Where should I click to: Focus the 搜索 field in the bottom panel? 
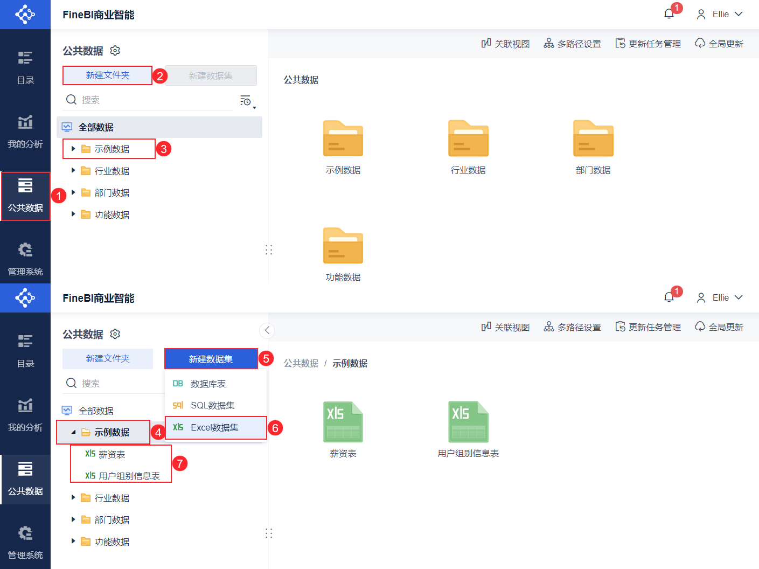114,383
